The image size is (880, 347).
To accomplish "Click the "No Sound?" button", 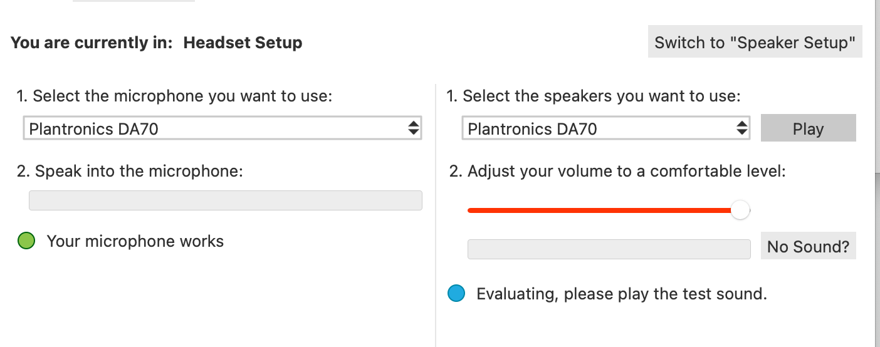I will click(x=808, y=246).
